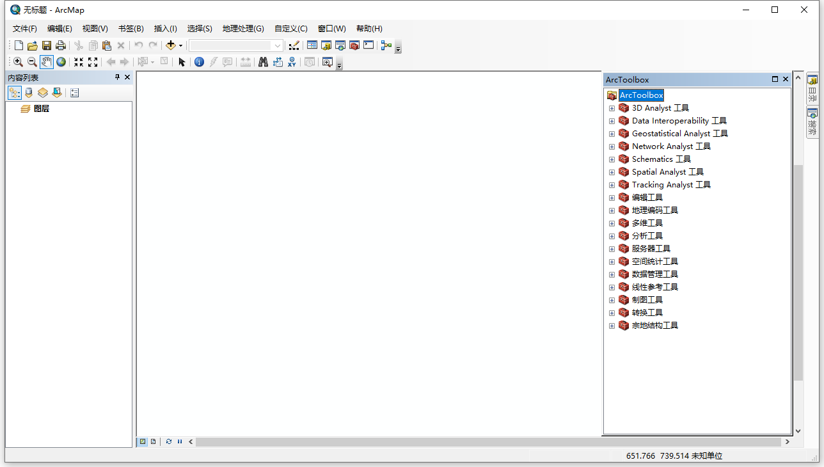Open the Go To XY tool

(292, 62)
